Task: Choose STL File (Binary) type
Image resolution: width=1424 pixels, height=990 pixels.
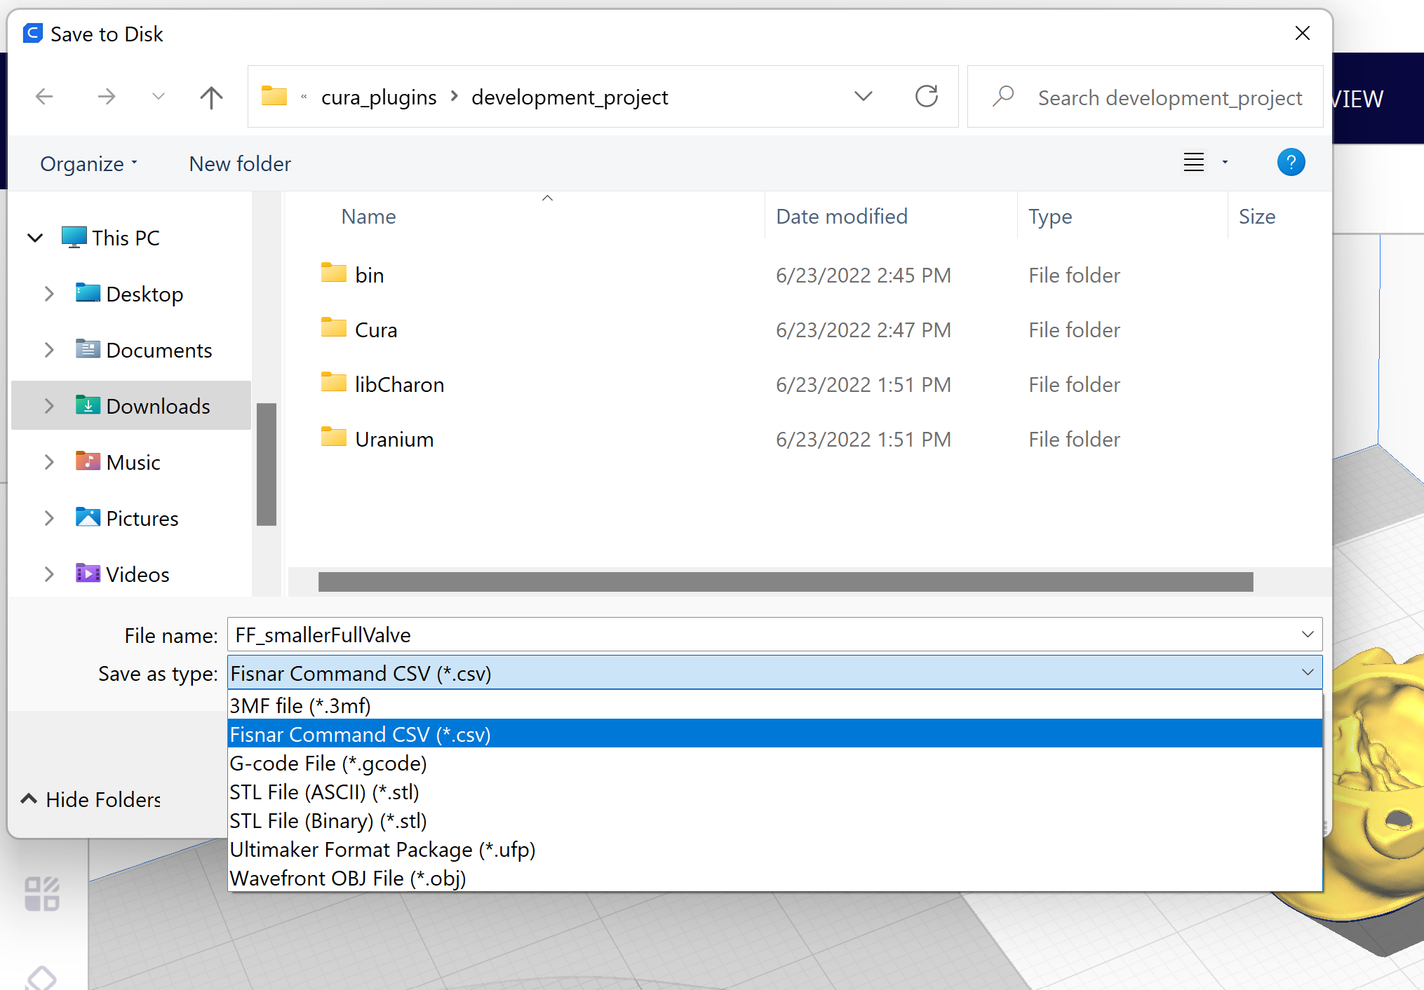Action: (775, 820)
